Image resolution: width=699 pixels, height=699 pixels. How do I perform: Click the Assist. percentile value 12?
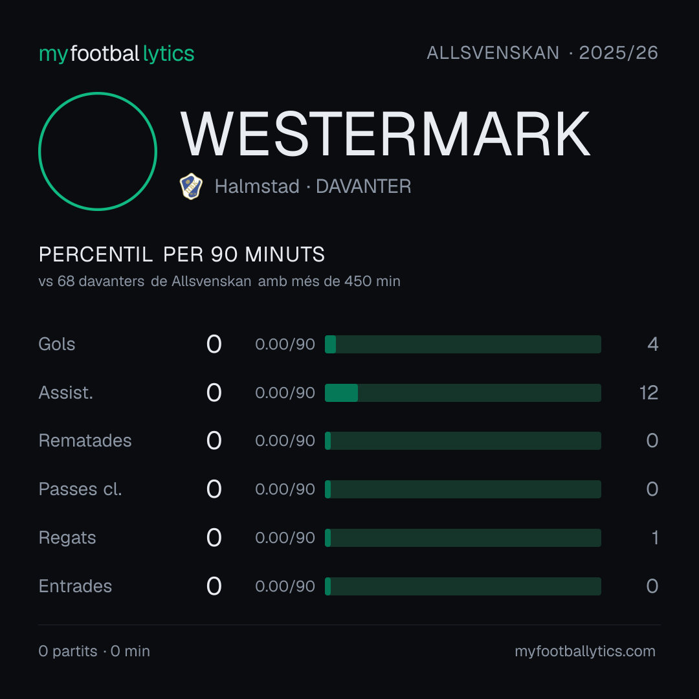[649, 393]
